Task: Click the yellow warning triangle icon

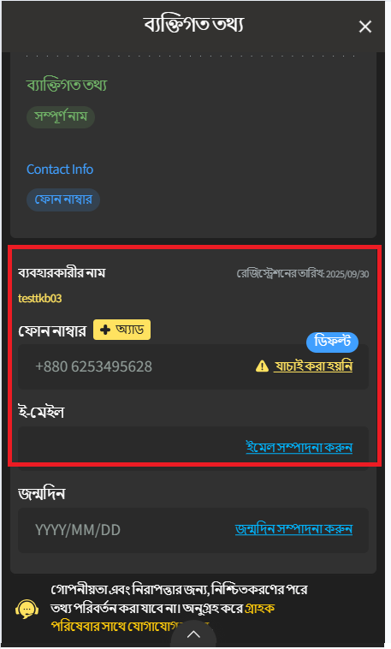Action: [262, 366]
